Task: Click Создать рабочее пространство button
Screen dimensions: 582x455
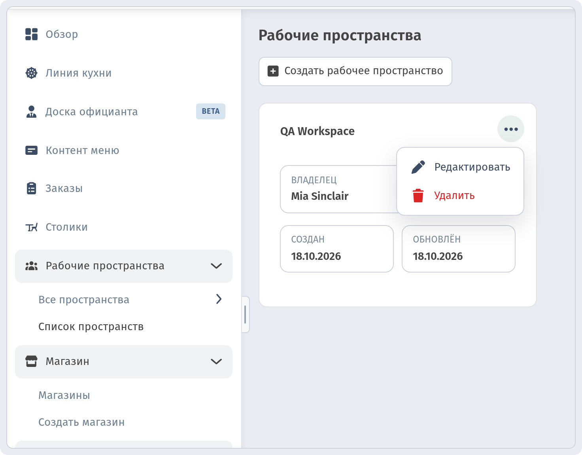Action: point(355,71)
